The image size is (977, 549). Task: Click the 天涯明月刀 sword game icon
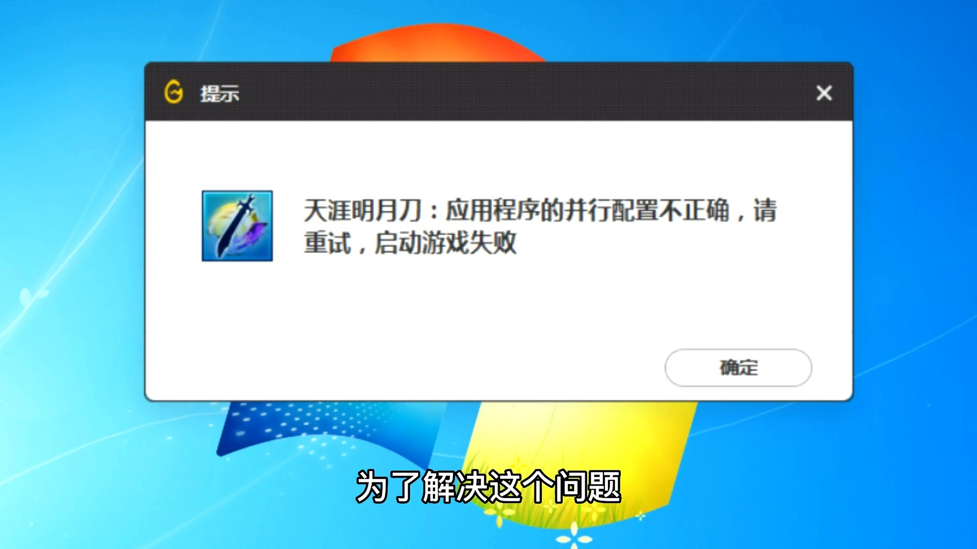point(237,226)
